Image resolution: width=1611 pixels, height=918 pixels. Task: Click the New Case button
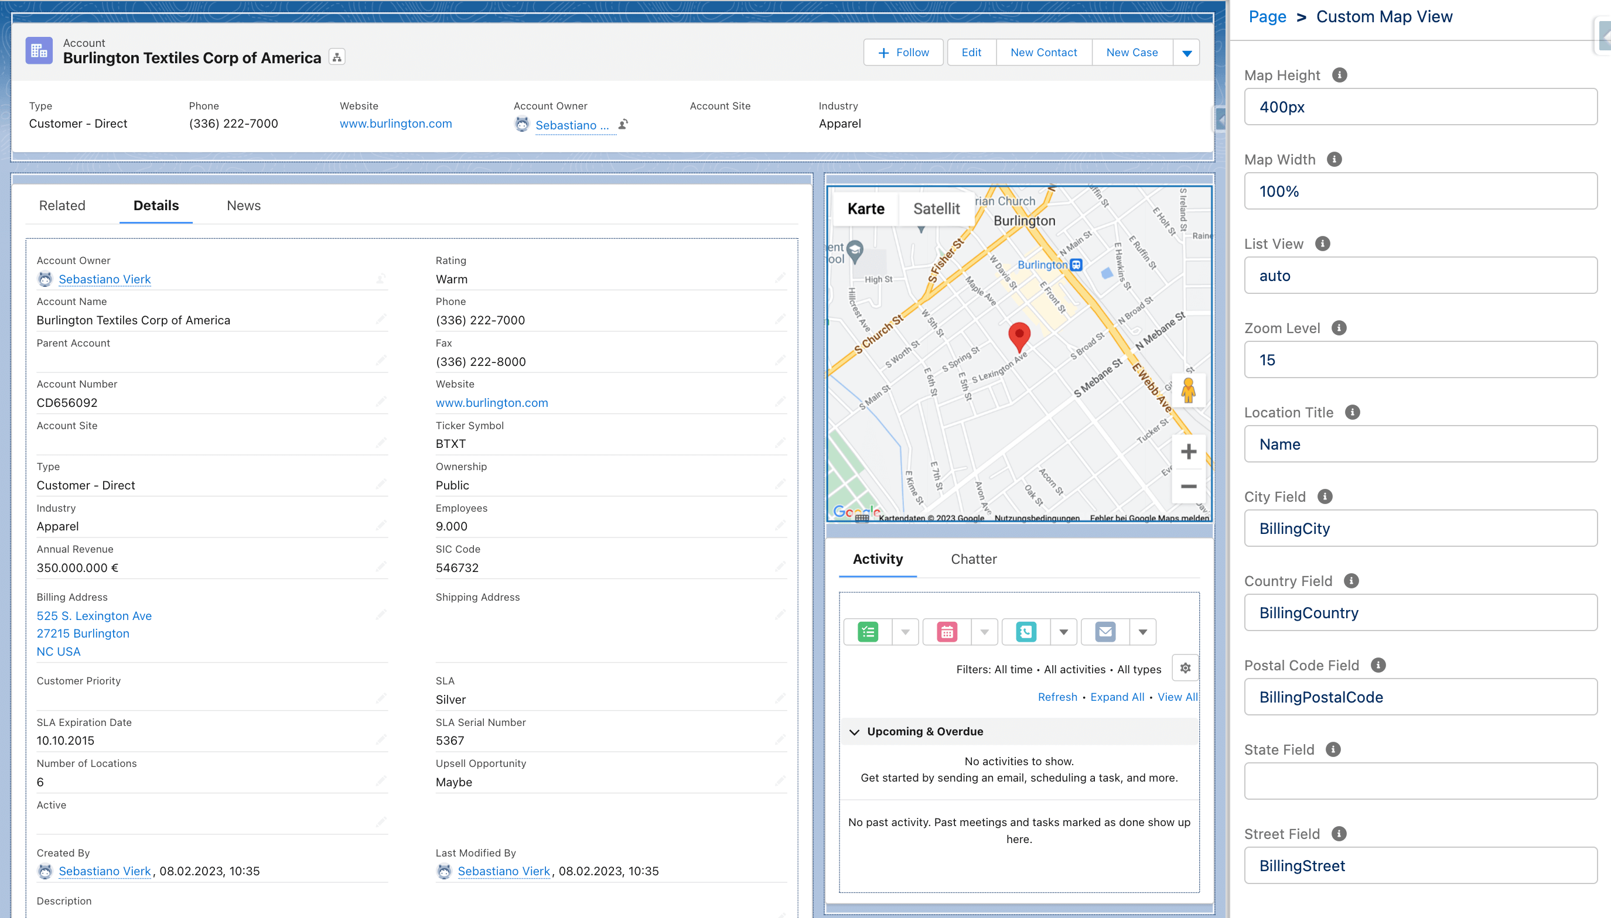(x=1132, y=52)
